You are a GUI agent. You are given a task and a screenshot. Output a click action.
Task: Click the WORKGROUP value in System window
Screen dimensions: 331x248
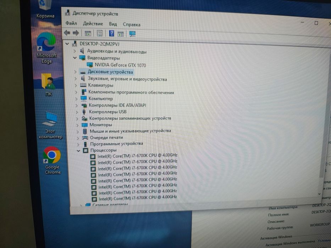pyautogui.click(x=320, y=225)
